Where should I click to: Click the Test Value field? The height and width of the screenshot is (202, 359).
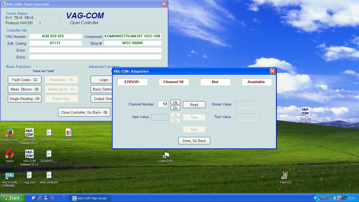point(246,117)
